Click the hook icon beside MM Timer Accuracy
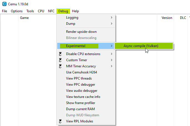Screen dimensions: 190x126 tap(60, 66)
